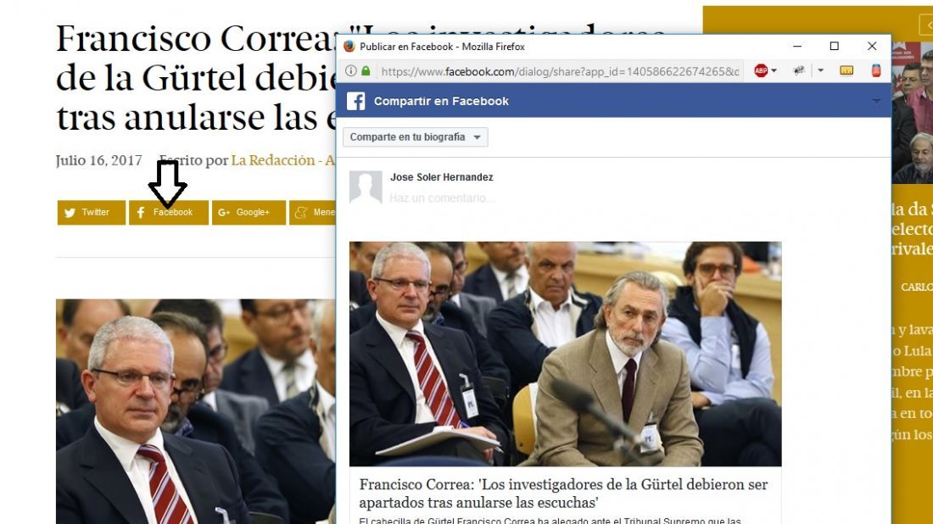Open the 'La Redacción' author link
This screenshot has width=933, height=524.
[x=272, y=160]
